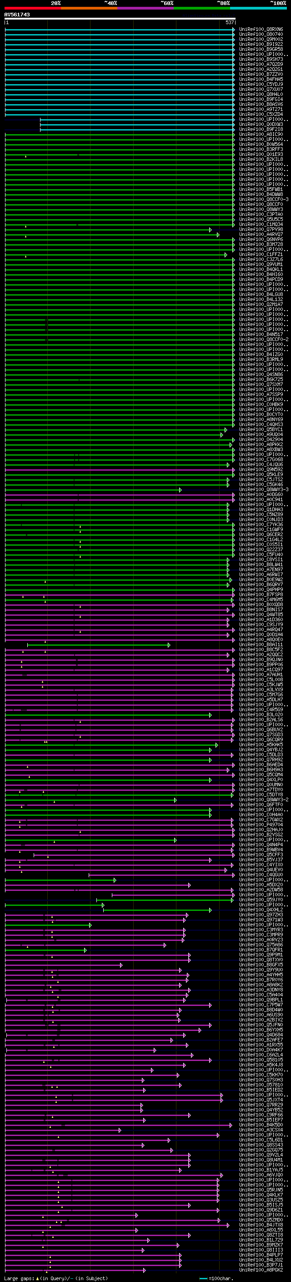Select the UniRef100_Q8CCF0-3 label

[264, 200]
